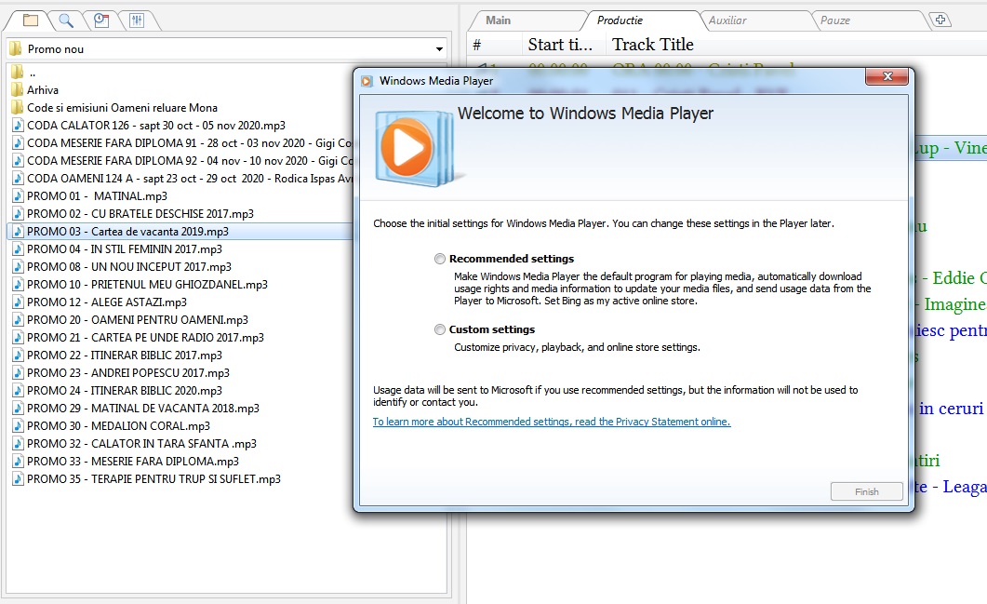Image resolution: width=987 pixels, height=604 pixels.
Task: Select CODA MESERIE FARA DIPLOMA 91 file
Action: [189, 143]
